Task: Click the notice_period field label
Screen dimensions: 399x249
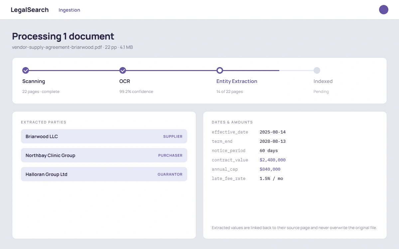Action: 229,151
